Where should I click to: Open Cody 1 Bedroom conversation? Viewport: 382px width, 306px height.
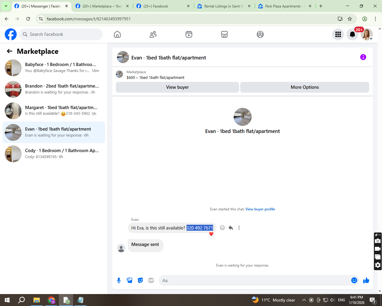(54, 154)
